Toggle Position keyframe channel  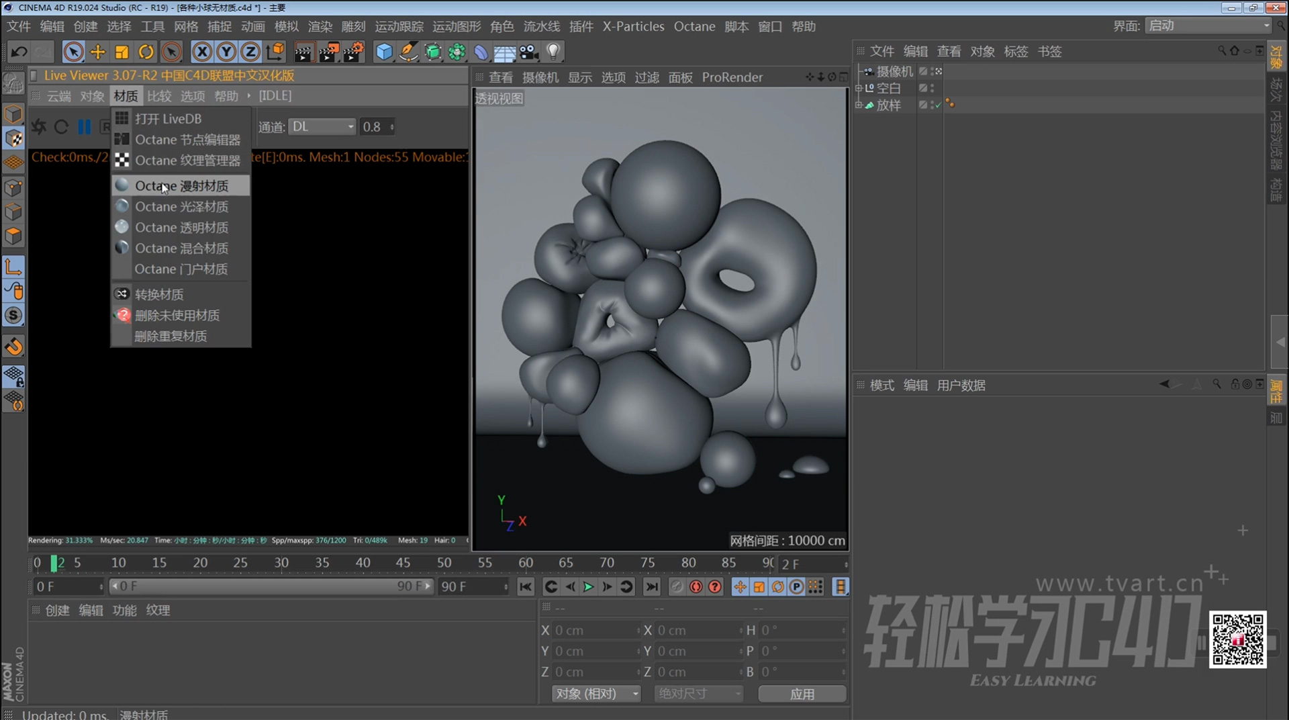(x=740, y=586)
